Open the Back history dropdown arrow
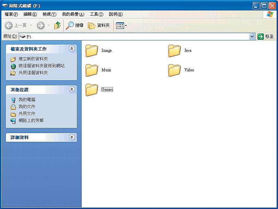278x209 pixels. [31, 25]
